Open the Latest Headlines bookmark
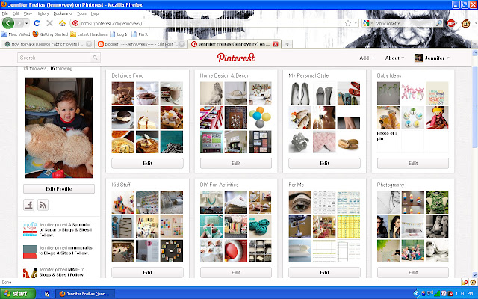Screen dimensions: 478x299 tap(89, 34)
